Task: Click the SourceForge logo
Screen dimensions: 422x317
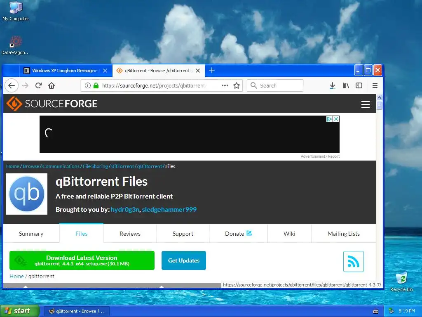Action: [52, 104]
